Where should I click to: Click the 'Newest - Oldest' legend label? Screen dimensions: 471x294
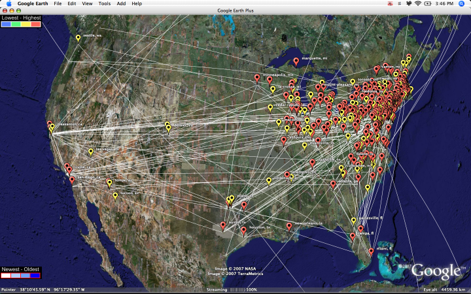click(20, 269)
